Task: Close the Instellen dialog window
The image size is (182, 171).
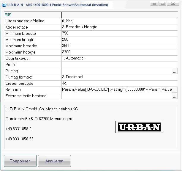Action: point(173,4)
